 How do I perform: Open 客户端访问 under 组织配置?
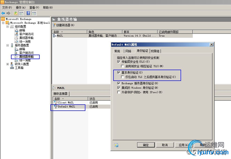[26, 34]
